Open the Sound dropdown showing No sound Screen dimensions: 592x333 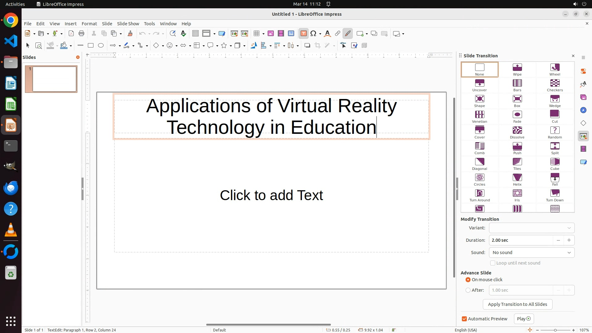532,253
